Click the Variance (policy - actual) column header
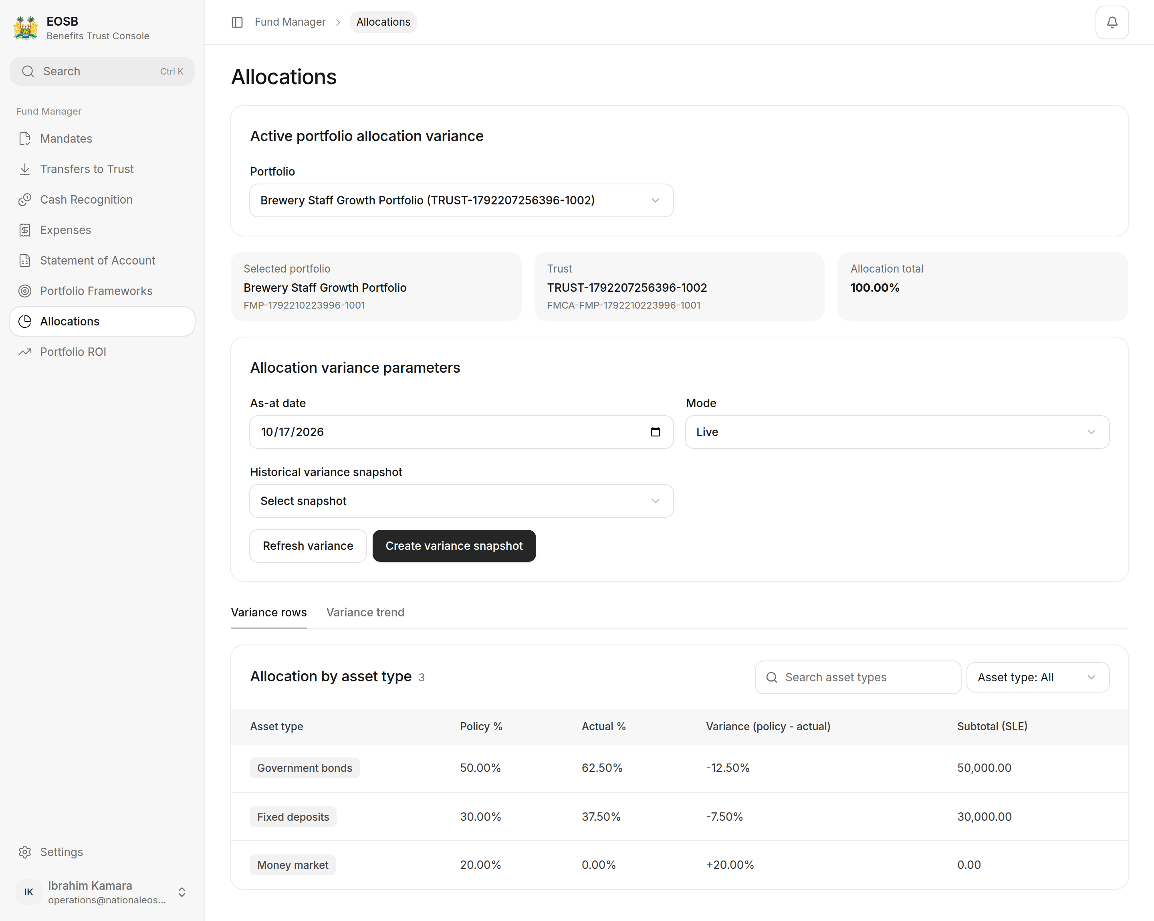This screenshot has width=1154, height=921. click(x=768, y=727)
